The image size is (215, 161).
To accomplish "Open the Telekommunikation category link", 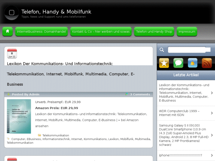I will pos(56,135).
